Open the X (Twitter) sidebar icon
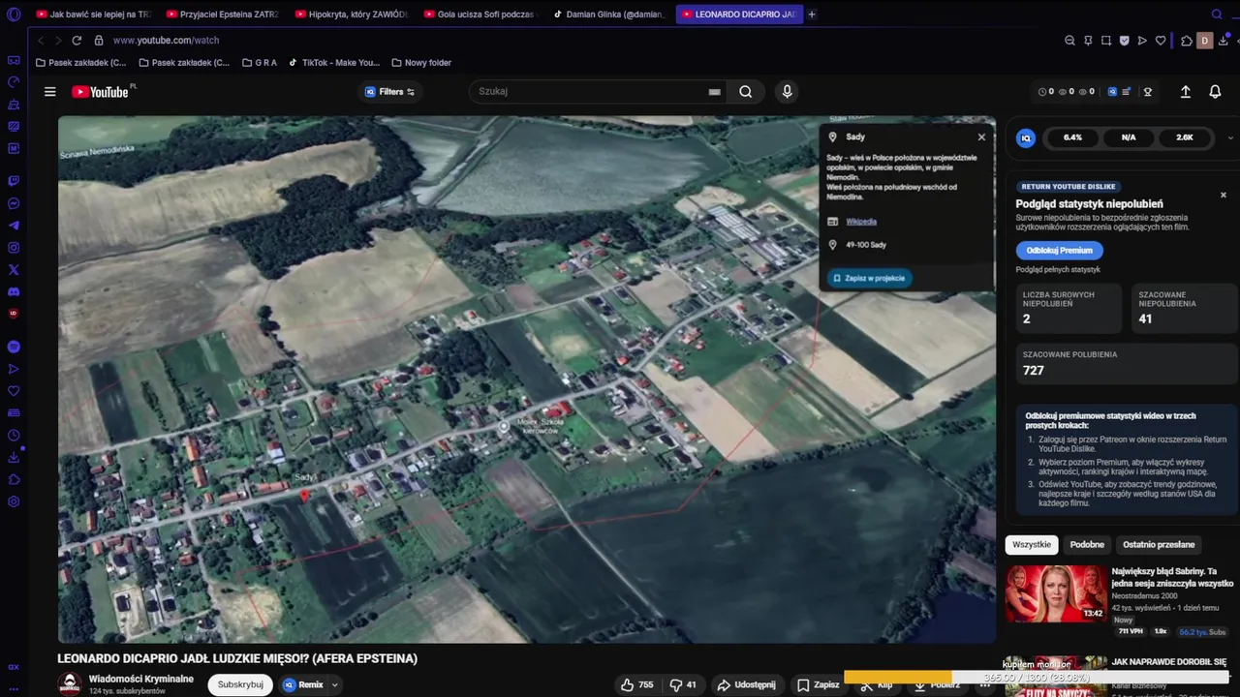The image size is (1240, 697). [14, 270]
